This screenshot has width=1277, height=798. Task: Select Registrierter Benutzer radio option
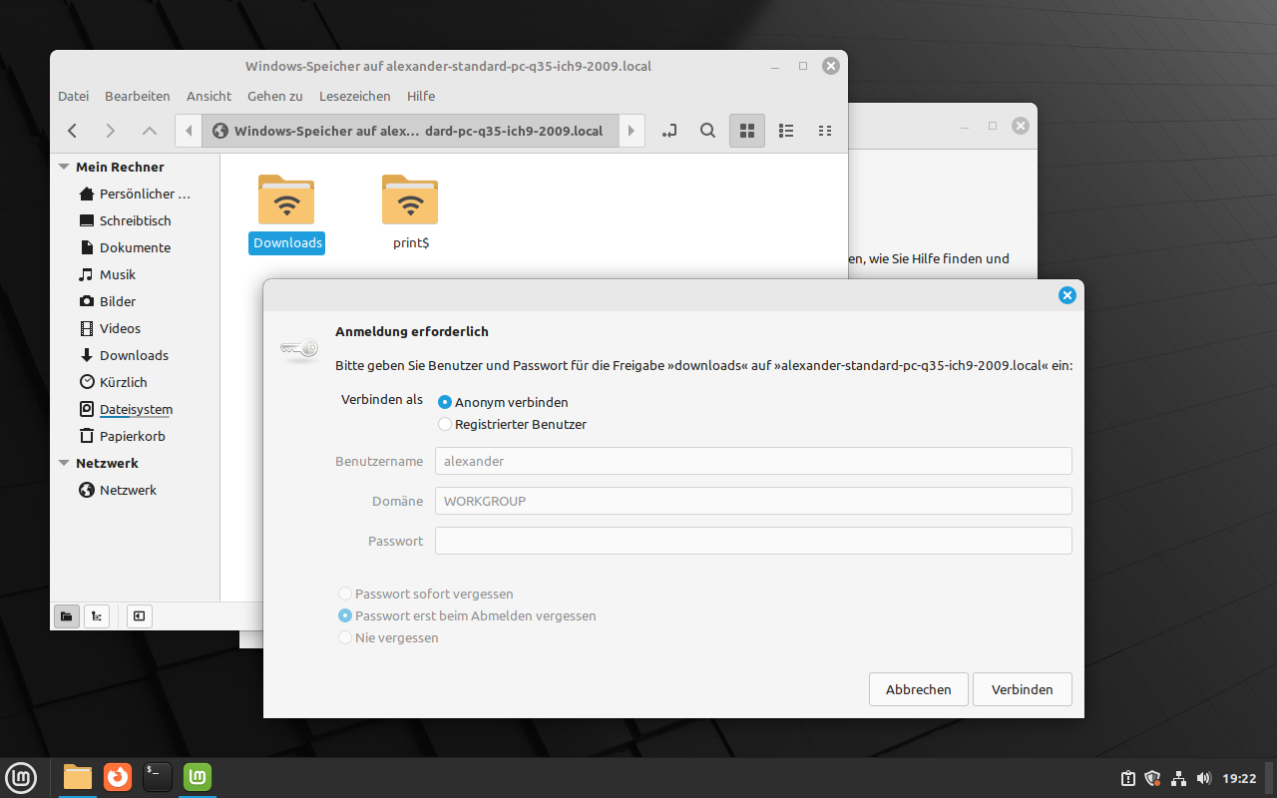point(512,424)
